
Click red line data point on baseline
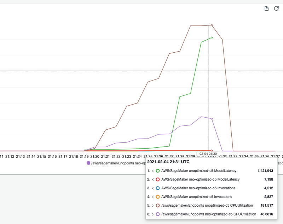pos(212,151)
